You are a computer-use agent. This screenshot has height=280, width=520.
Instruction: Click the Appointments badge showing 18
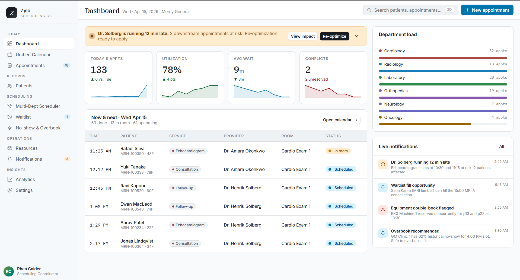[66, 65]
